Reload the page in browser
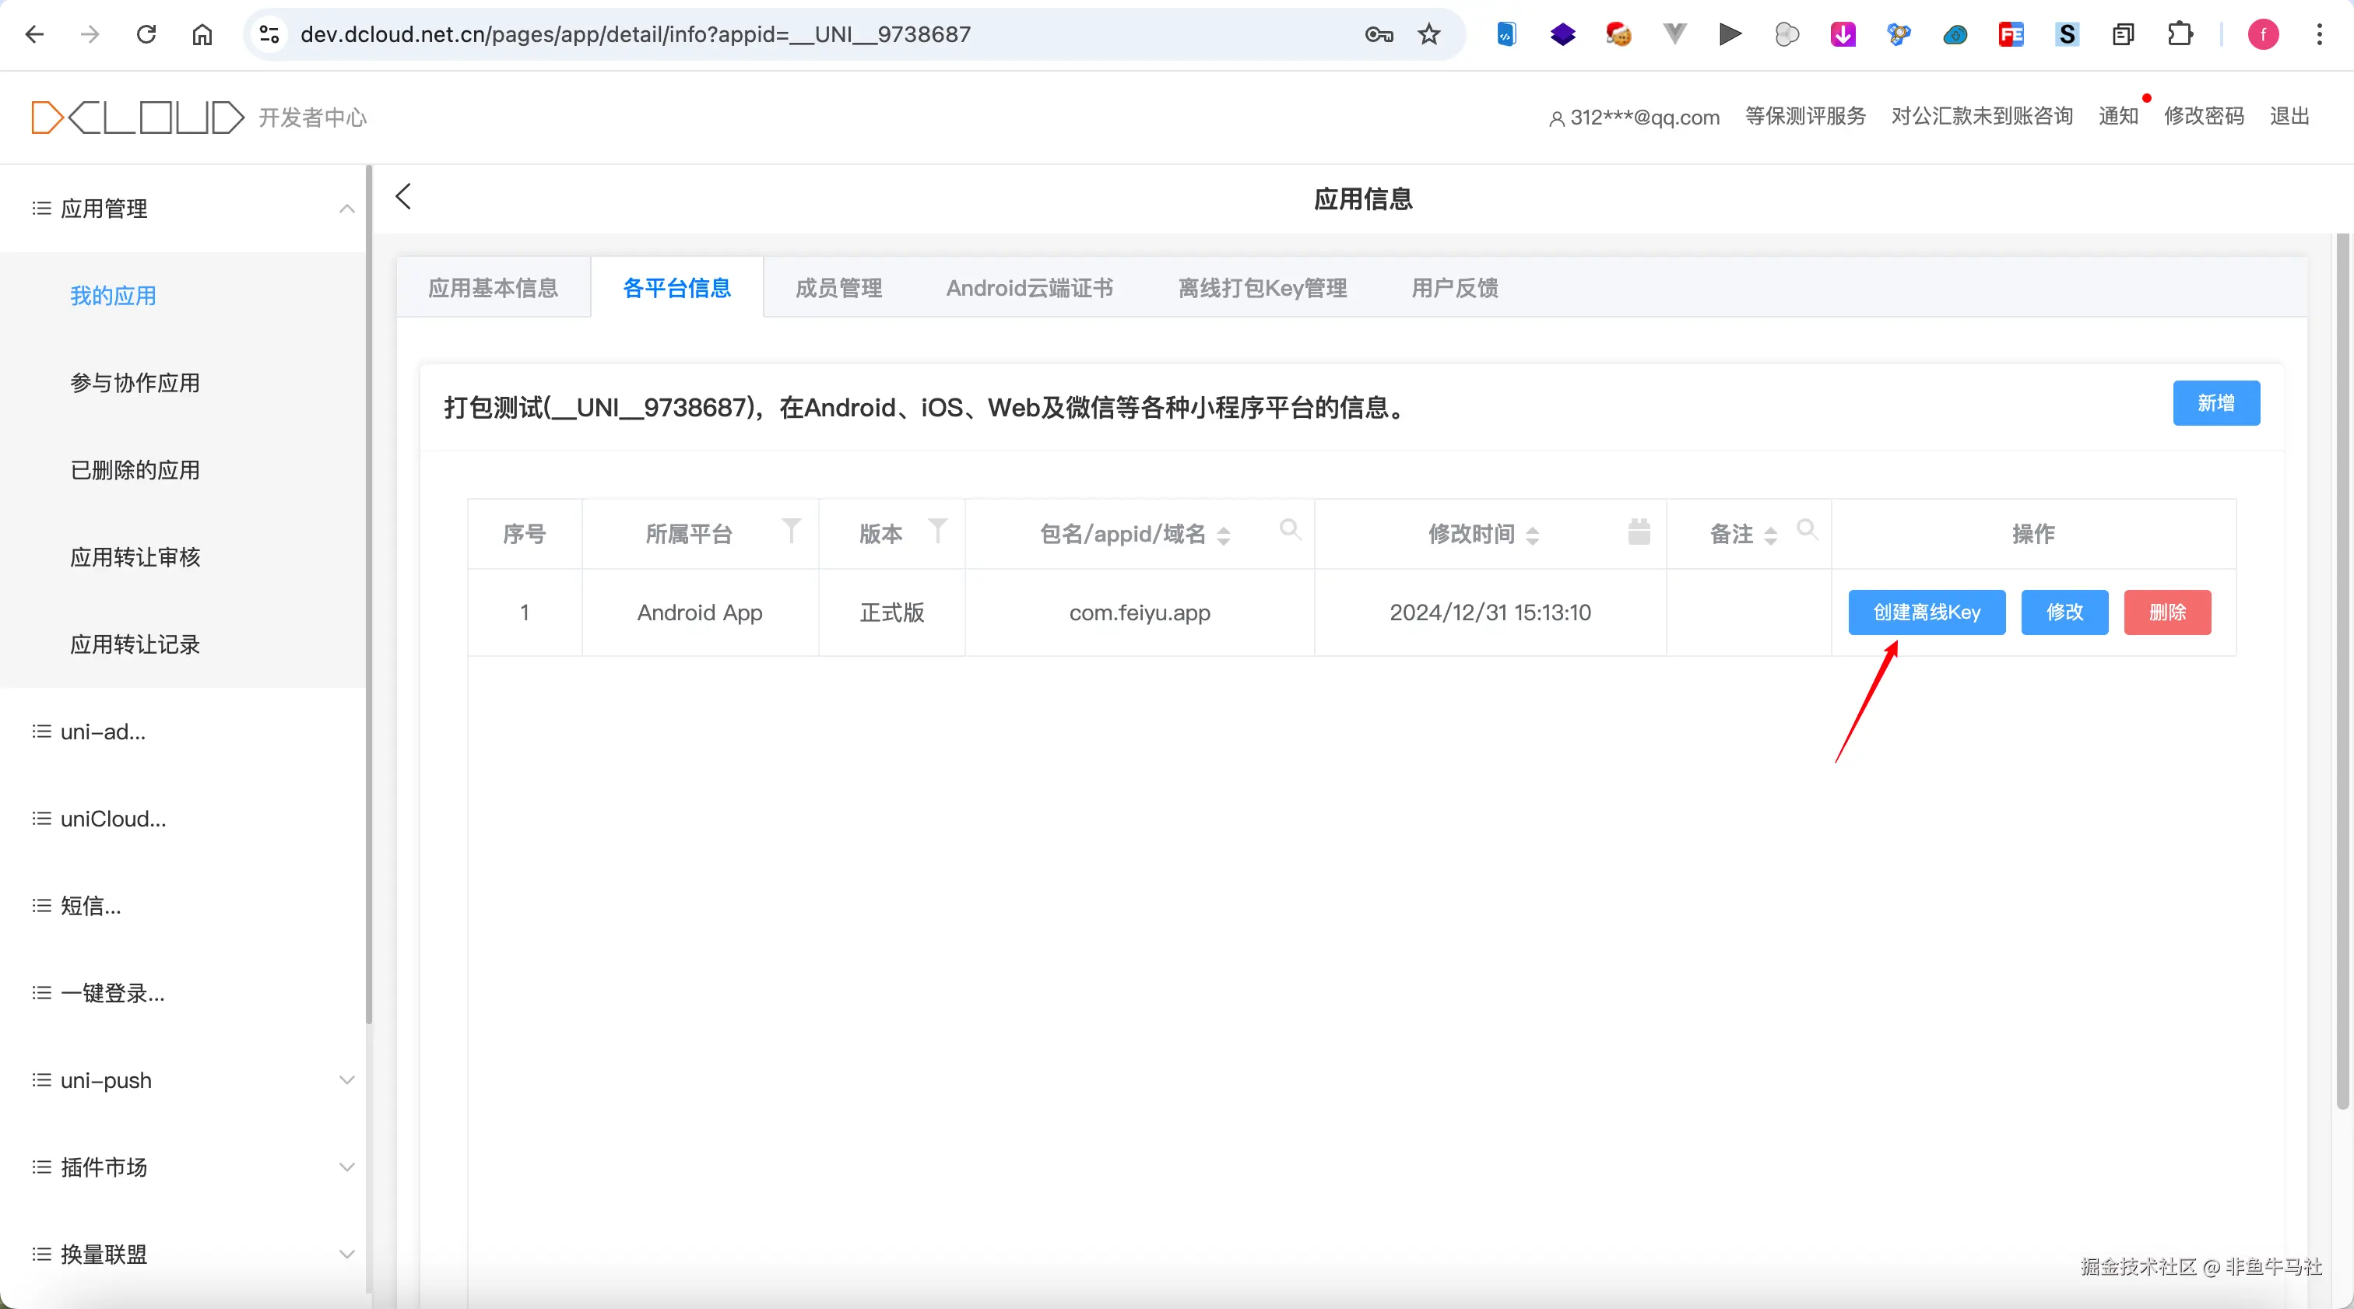Image resolution: width=2354 pixels, height=1309 pixels. click(146, 35)
